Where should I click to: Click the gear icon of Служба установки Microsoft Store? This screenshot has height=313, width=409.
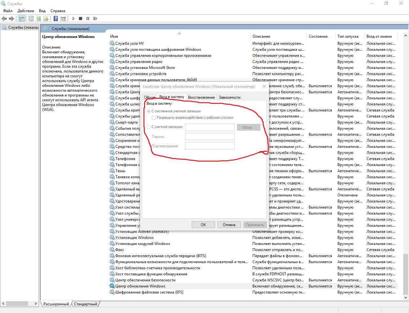click(x=112, y=67)
